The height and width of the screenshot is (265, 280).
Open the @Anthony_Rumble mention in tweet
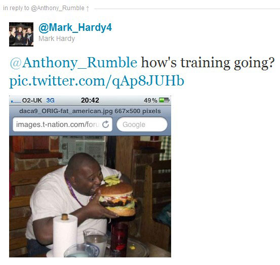tap(73, 63)
